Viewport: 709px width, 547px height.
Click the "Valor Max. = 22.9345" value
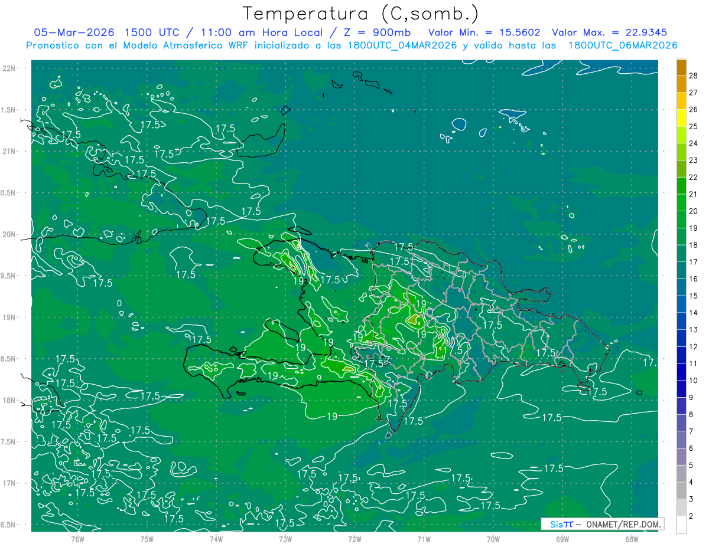click(610, 32)
